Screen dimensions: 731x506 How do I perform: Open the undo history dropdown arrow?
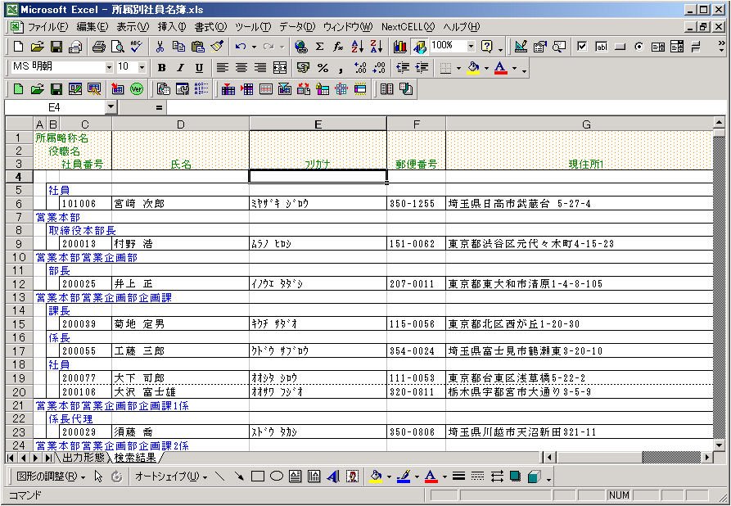(x=254, y=46)
